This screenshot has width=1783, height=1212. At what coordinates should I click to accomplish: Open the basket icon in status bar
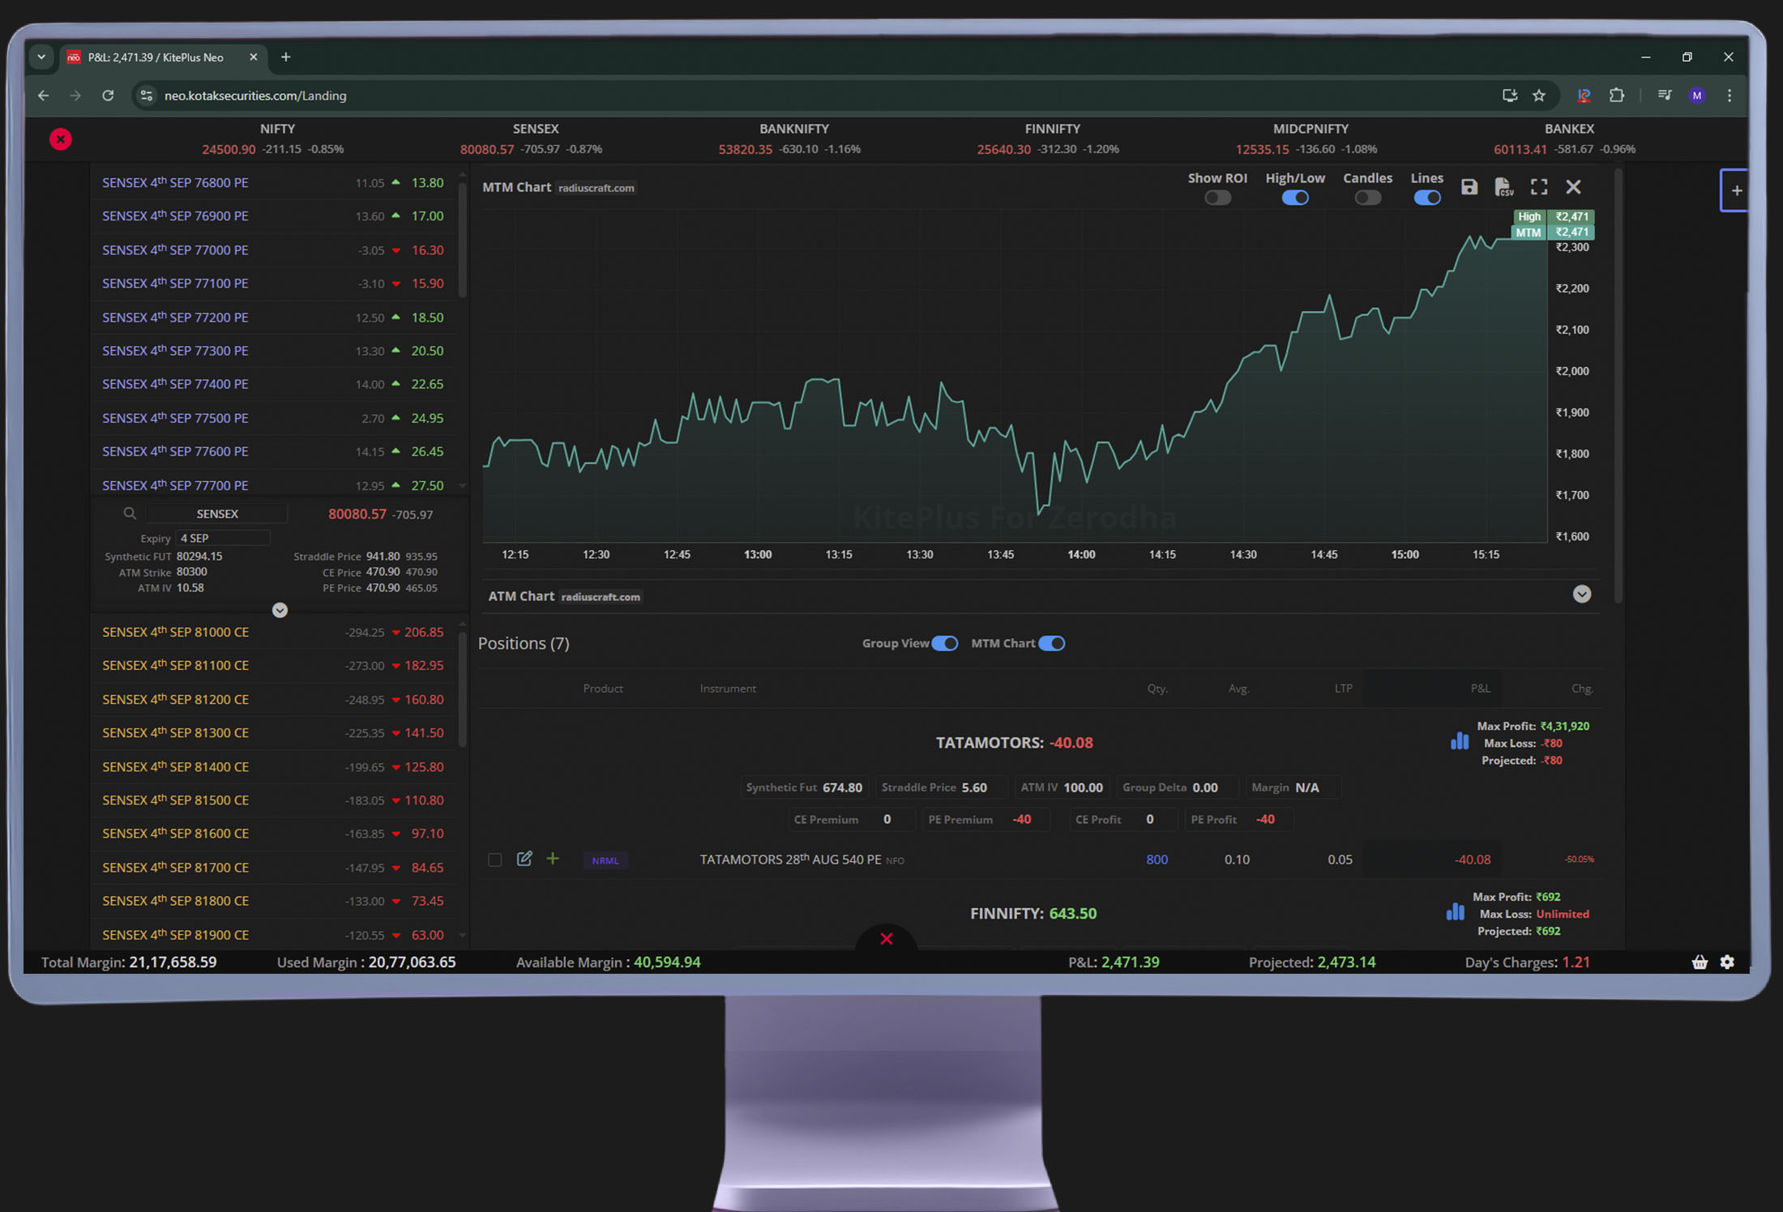pos(1700,962)
